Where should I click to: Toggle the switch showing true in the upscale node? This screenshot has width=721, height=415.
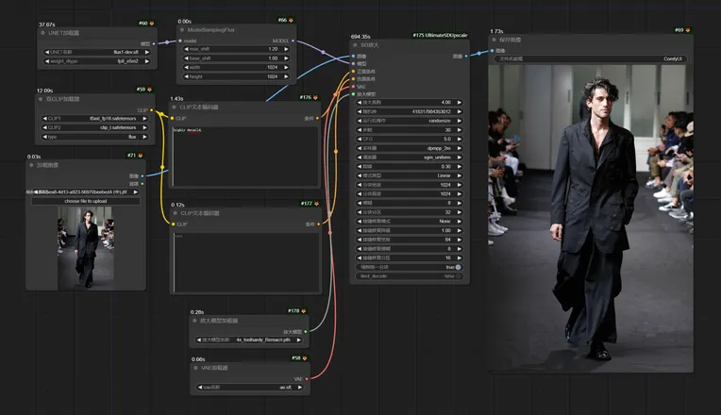458,267
